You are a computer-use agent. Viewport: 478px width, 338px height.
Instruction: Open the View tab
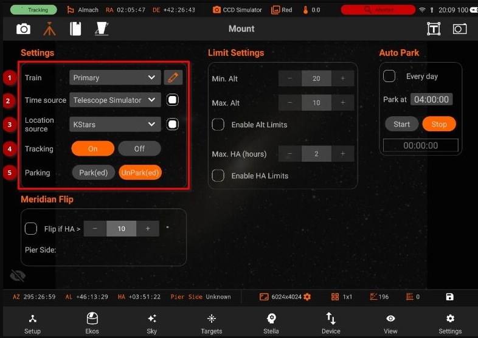pos(390,324)
